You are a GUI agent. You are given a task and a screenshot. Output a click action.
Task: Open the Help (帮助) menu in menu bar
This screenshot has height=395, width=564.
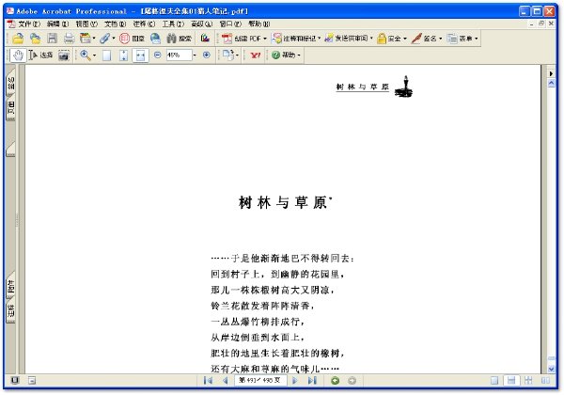[259, 24]
